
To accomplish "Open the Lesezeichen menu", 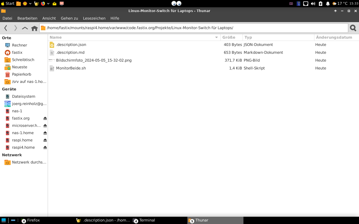I will (94, 18).
